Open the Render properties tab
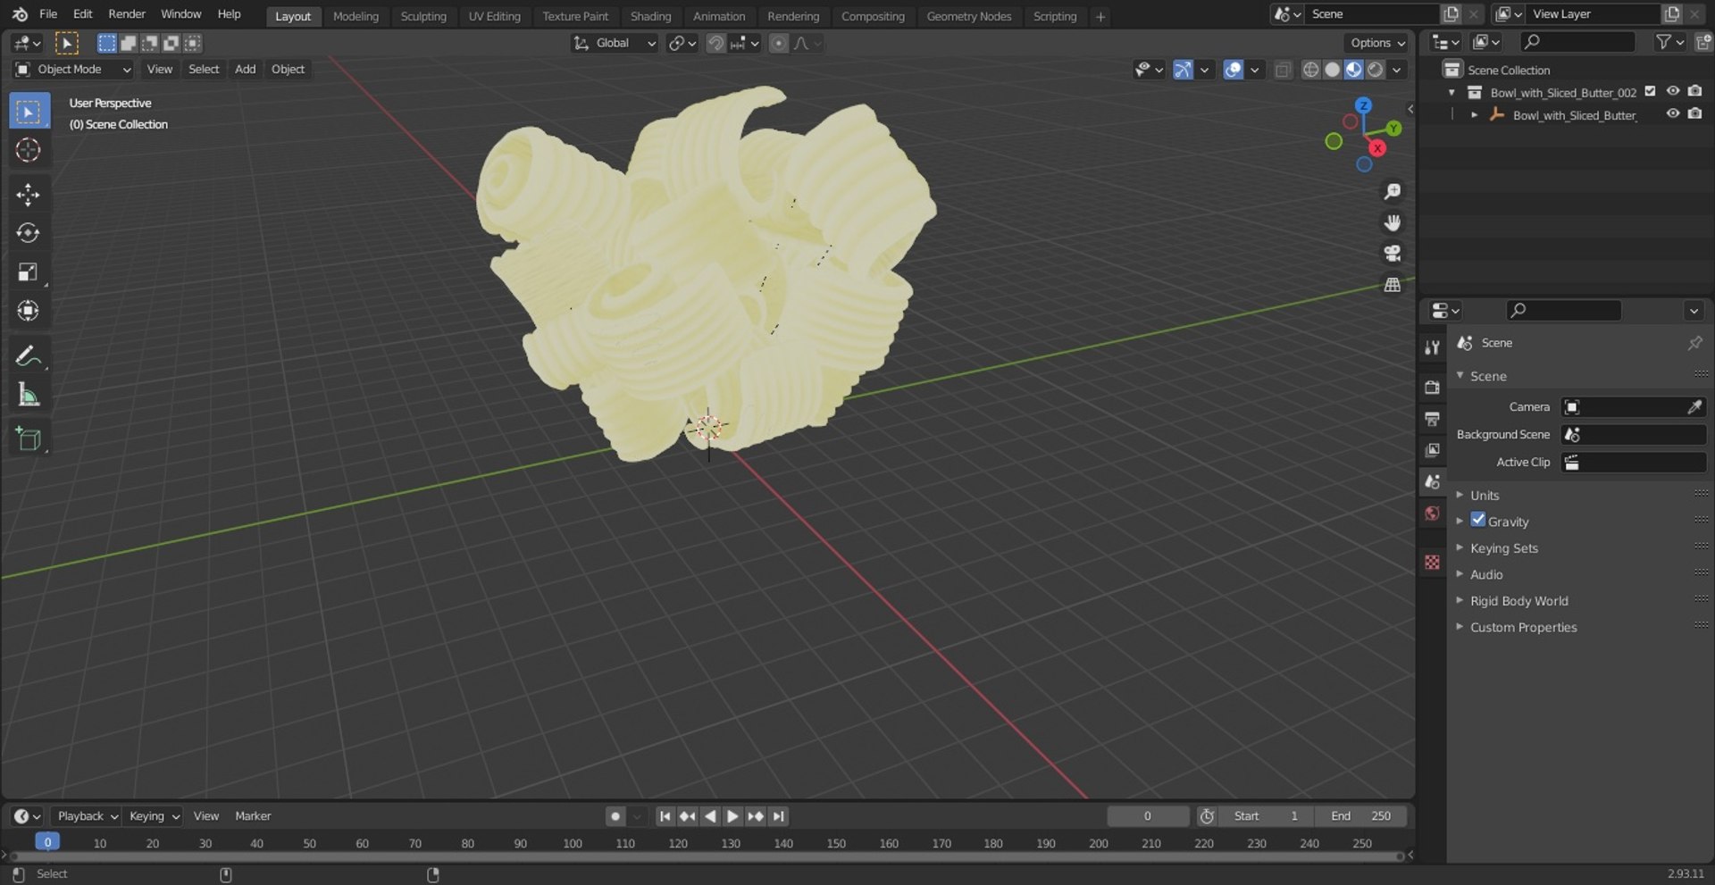The height and width of the screenshot is (885, 1715). click(1433, 388)
